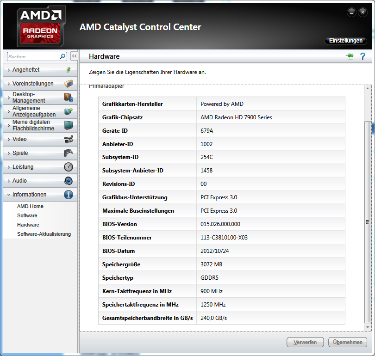Screen dimensions: 375x356
Task: Open Software-Aktualisierung page
Action: pos(44,234)
